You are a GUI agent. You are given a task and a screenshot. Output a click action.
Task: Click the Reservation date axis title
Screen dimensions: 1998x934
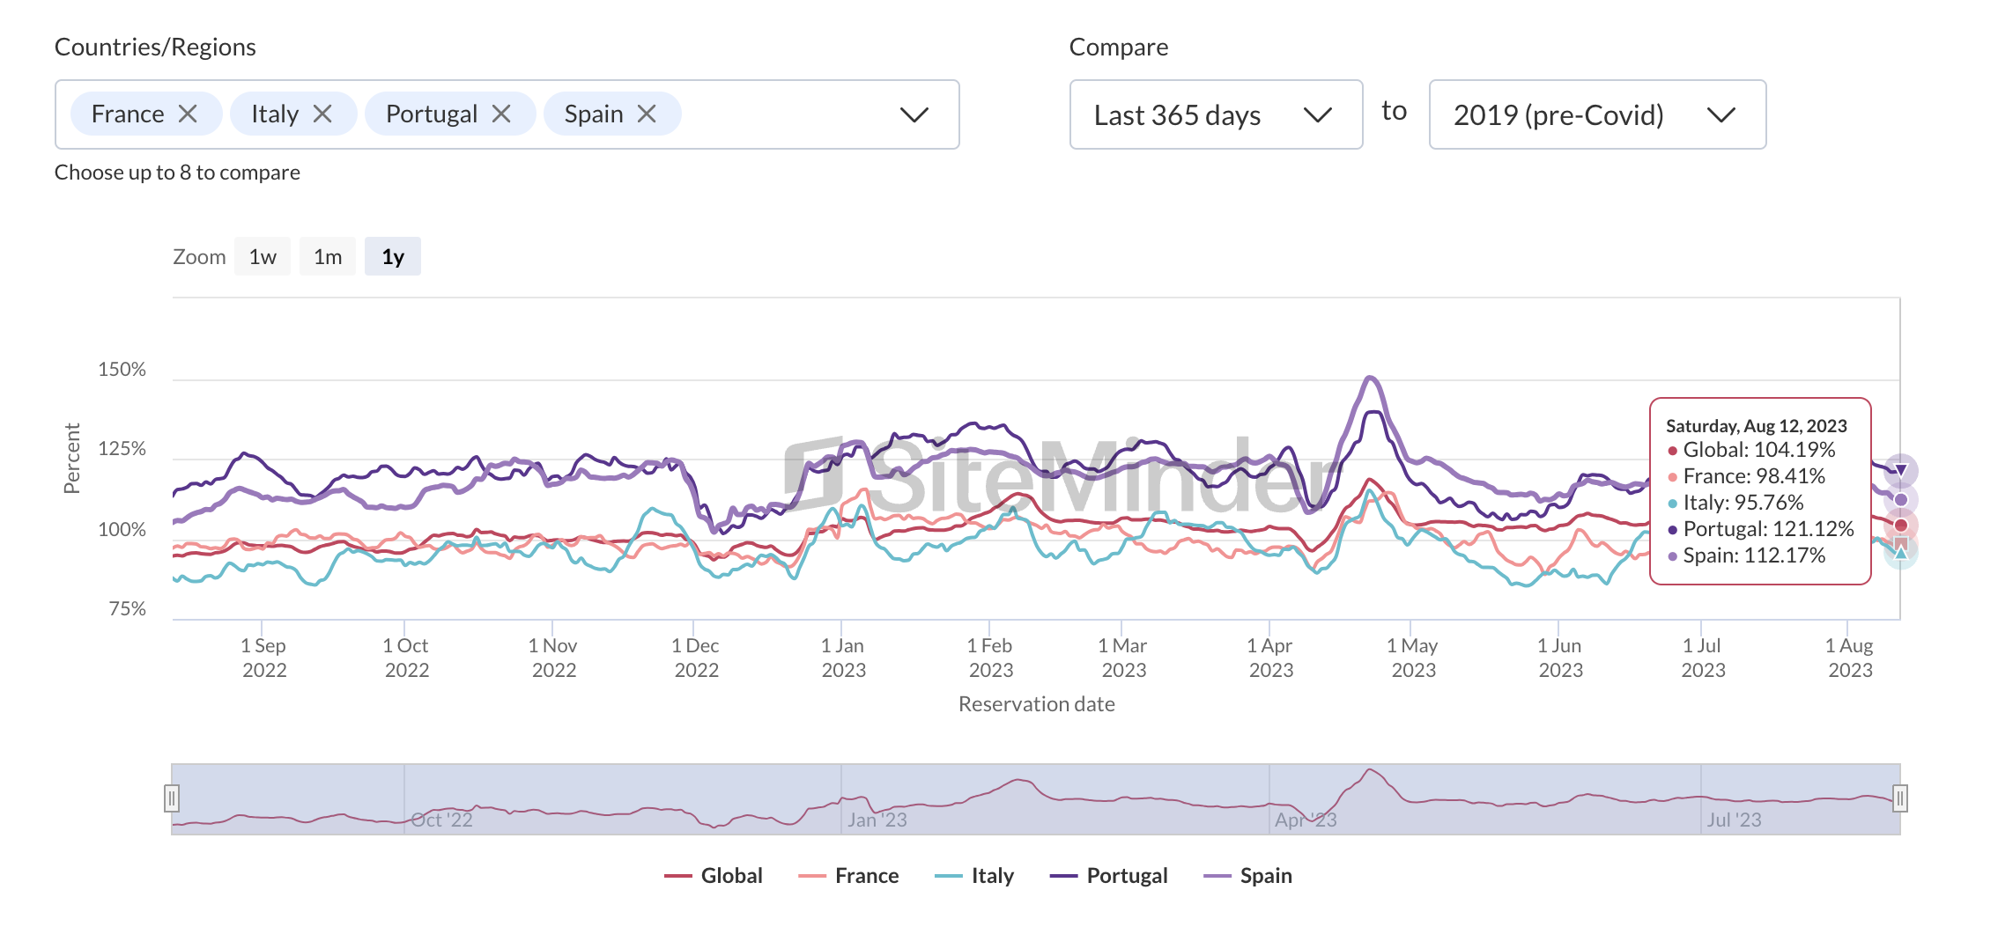(x=1037, y=704)
